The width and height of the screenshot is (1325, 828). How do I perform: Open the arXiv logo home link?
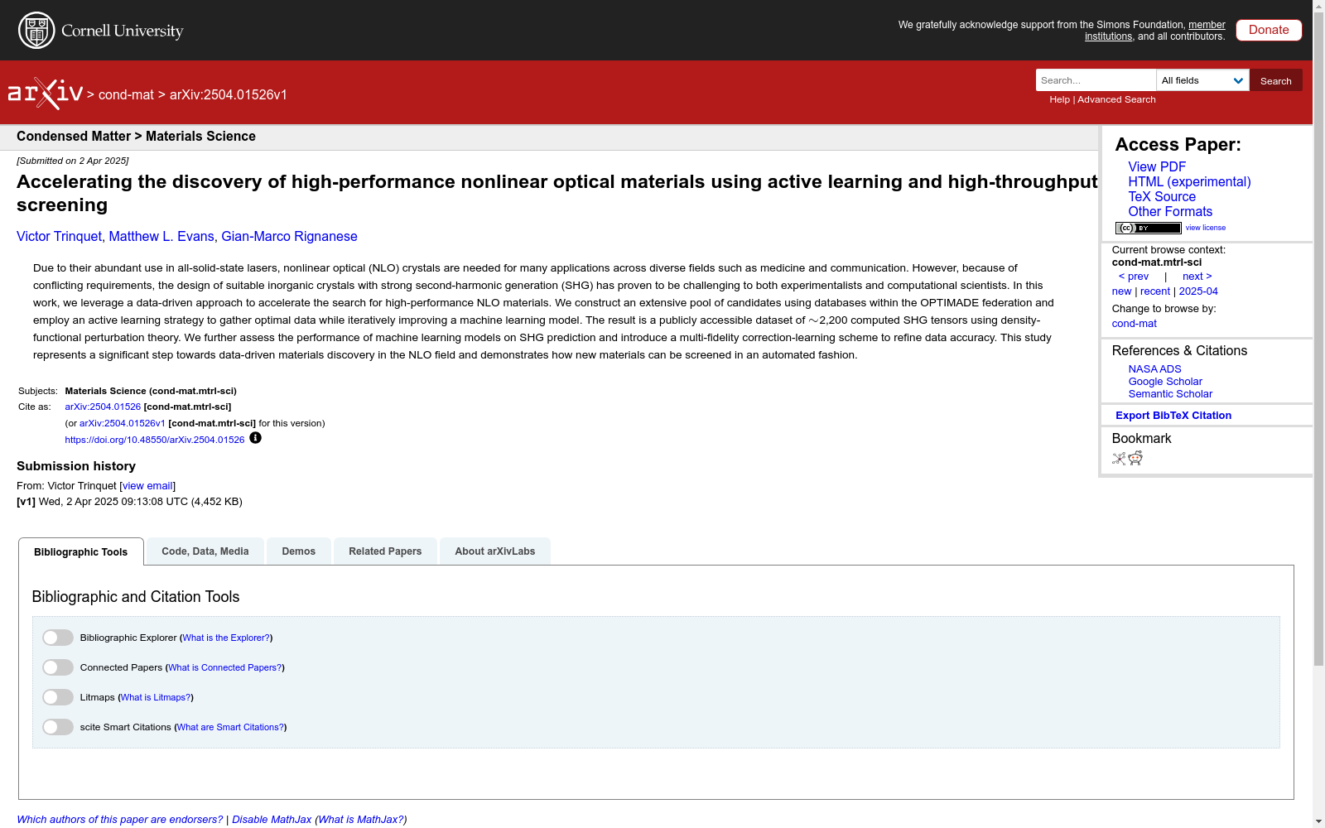pyautogui.click(x=46, y=94)
